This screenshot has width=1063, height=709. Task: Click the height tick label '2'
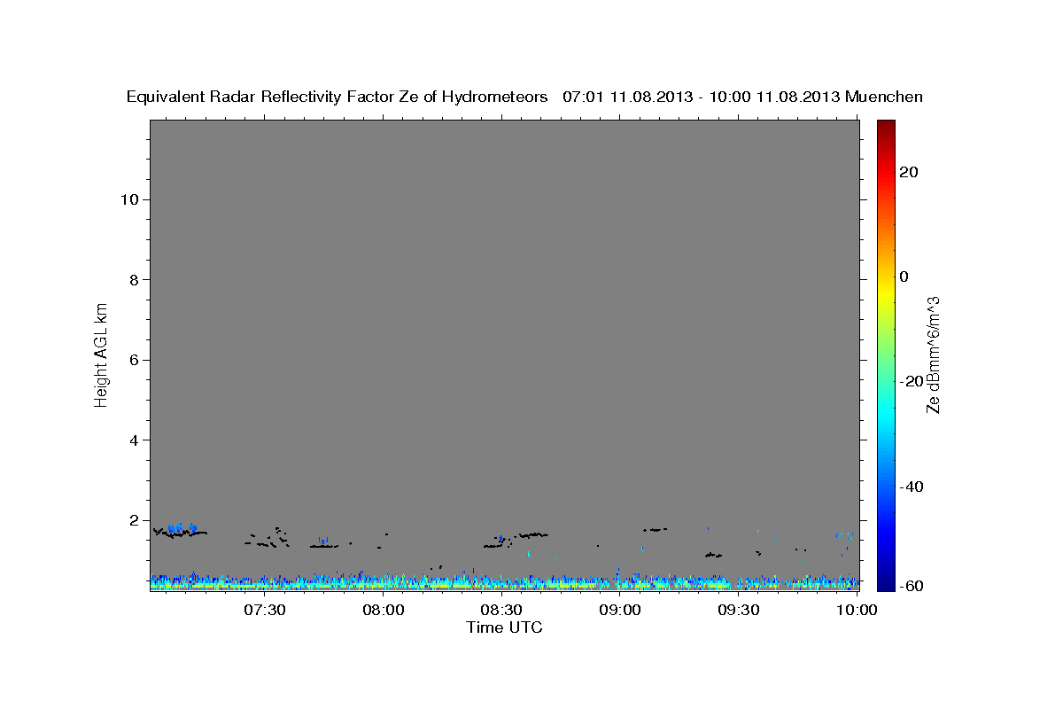(x=134, y=520)
